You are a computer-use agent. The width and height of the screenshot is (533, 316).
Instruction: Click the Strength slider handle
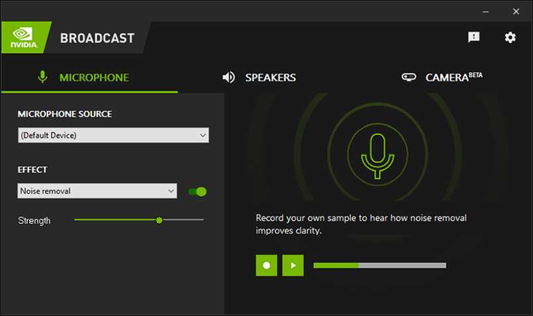coord(159,220)
